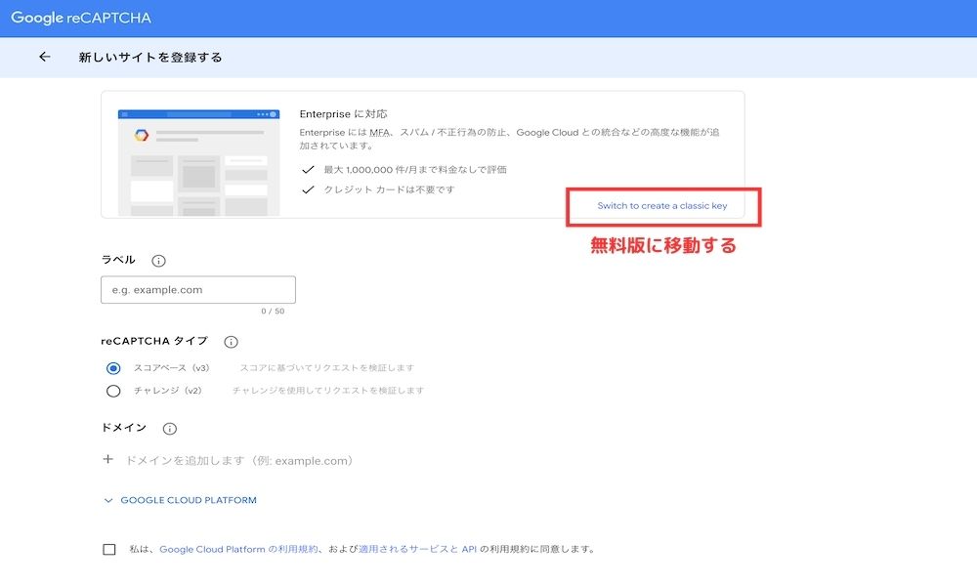Check the terms of service agreement checkbox
This screenshot has height=586, width=977.
[109, 549]
